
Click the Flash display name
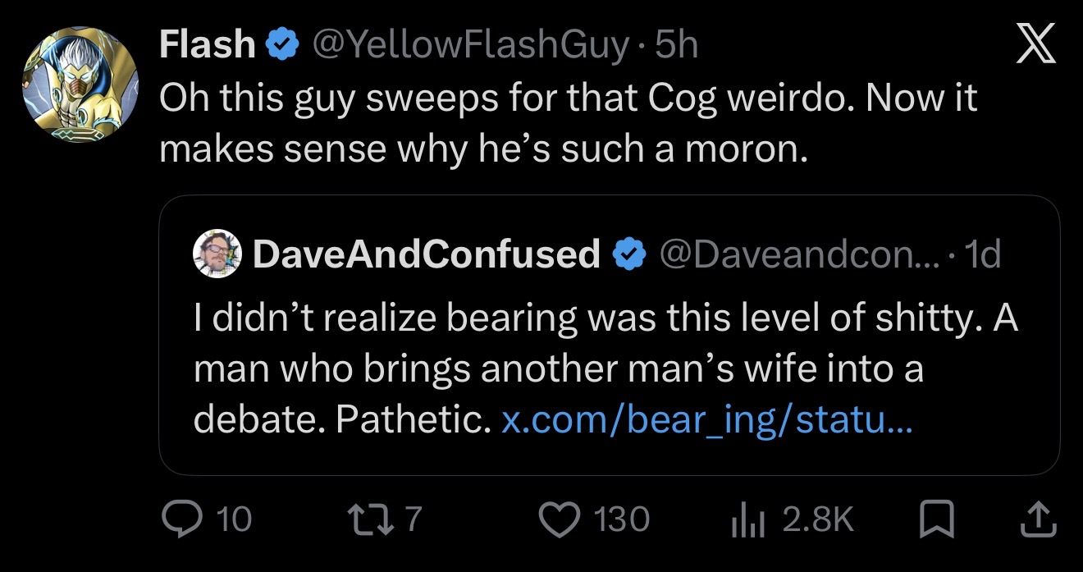(208, 45)
